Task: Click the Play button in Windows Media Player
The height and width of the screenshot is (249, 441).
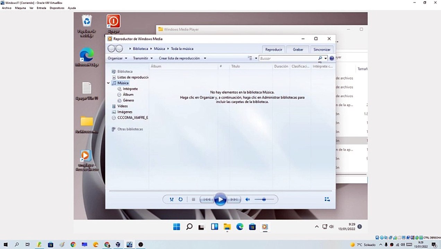Action: (220, 200)
